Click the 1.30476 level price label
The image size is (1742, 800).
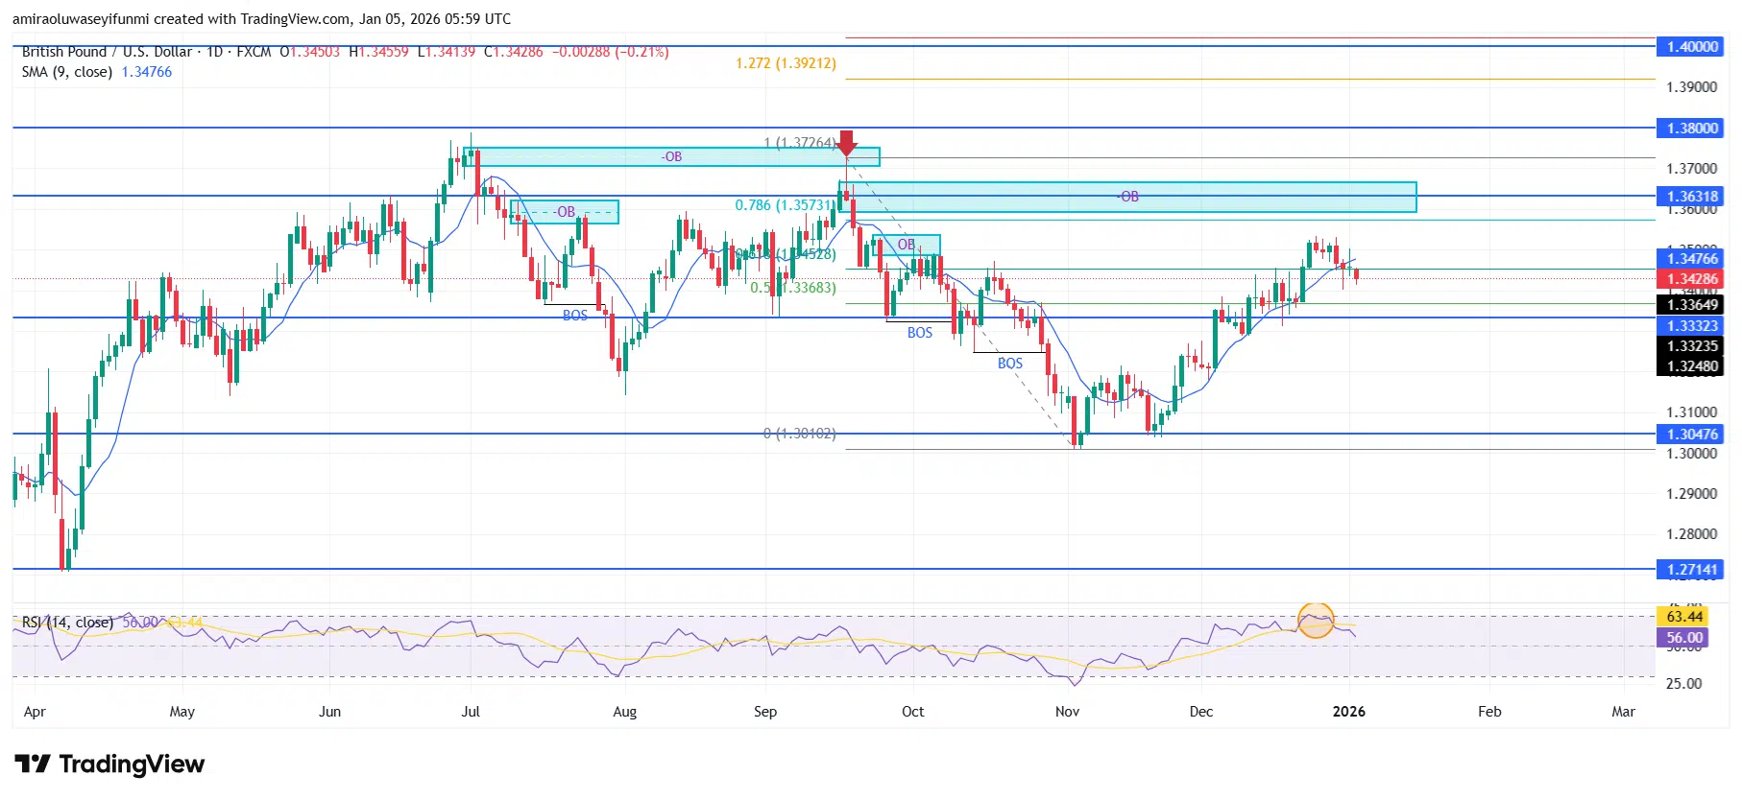pyautogui.click(x=1691, y=435)
